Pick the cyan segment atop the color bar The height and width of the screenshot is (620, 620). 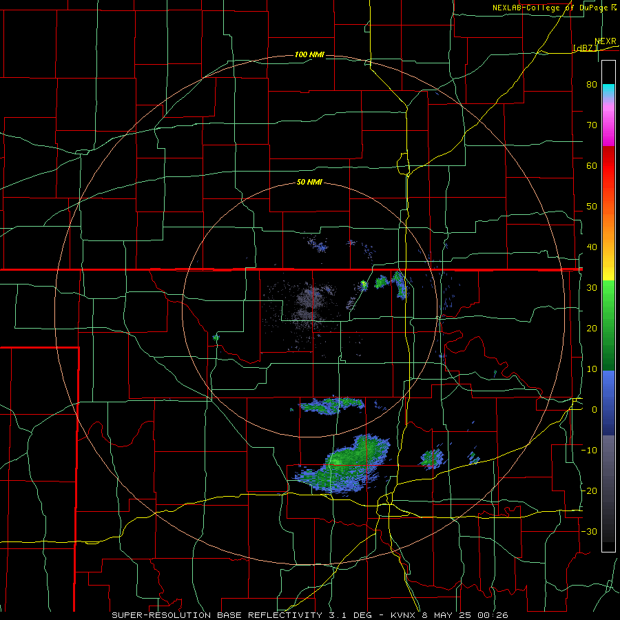click(608, 92)
